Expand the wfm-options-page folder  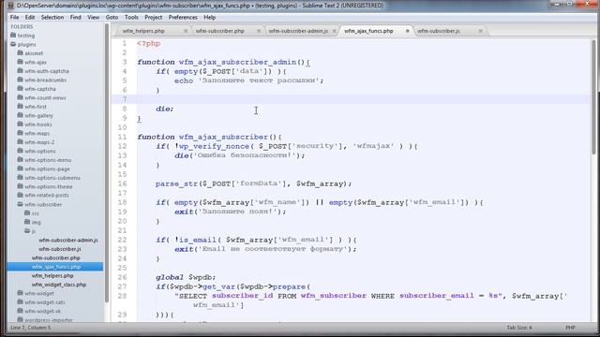21,168
